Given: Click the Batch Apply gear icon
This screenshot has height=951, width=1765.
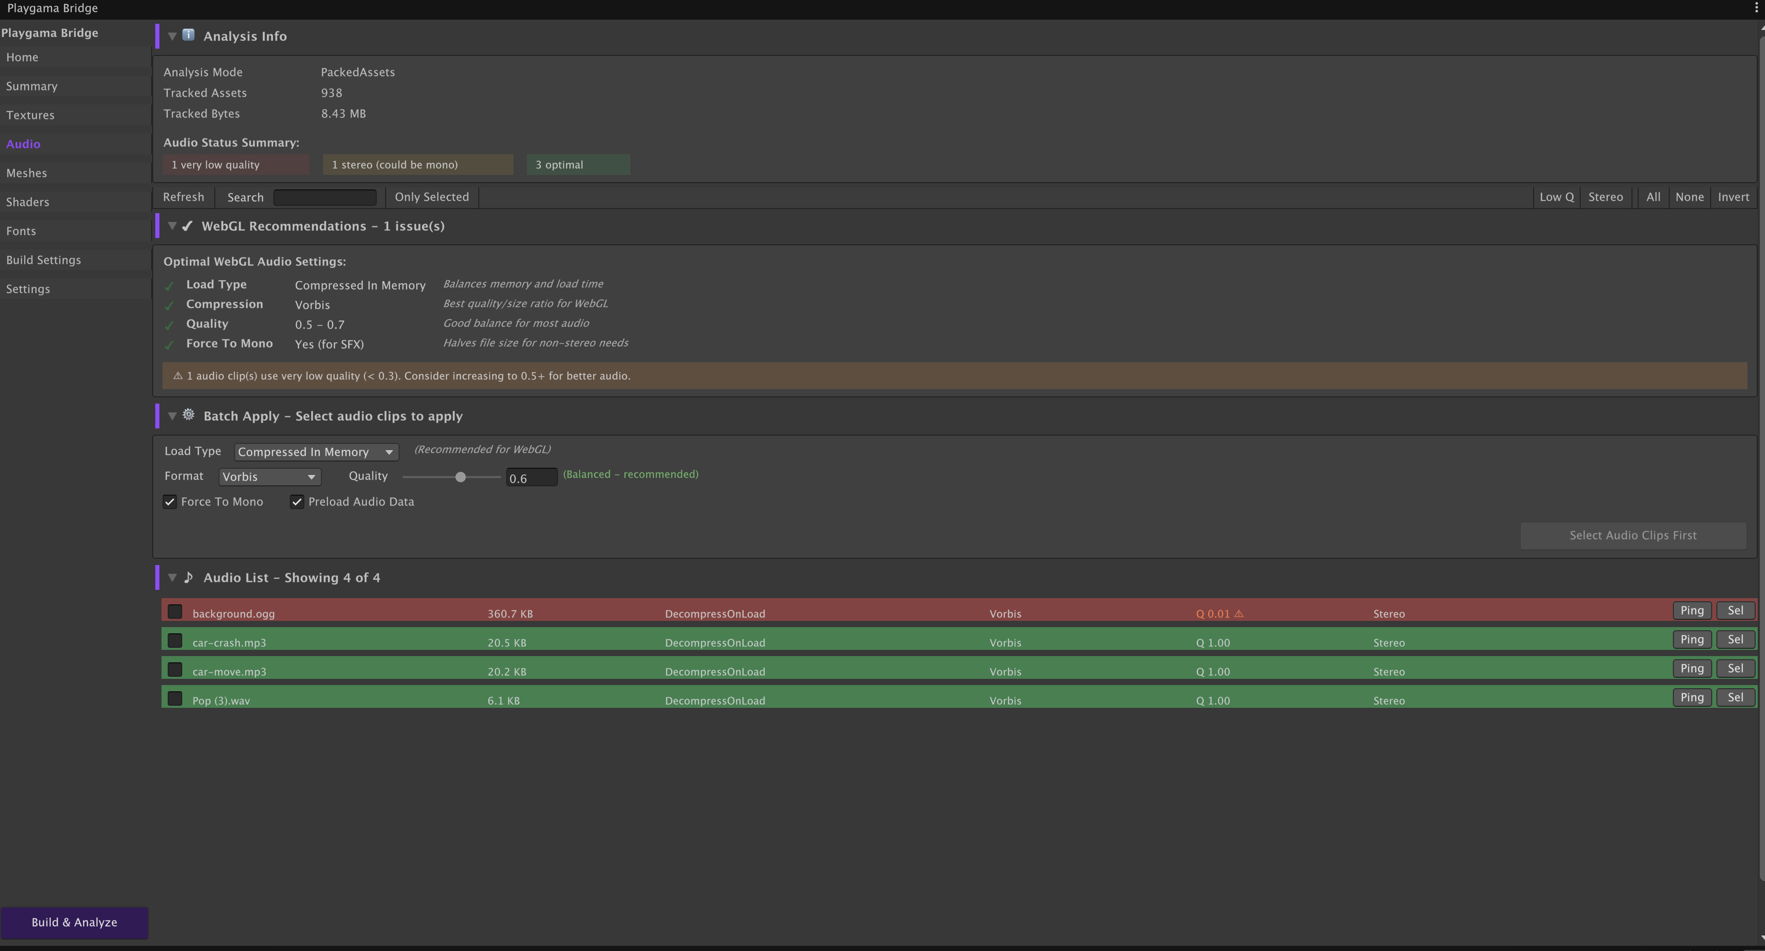Looking at the screenshot, I should (188, 414).
